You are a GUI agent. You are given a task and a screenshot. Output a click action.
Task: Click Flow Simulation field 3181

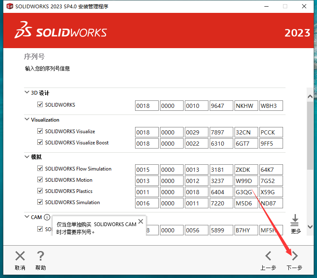click(221, 169)
